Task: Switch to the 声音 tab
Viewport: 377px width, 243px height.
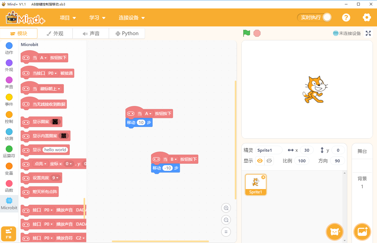Action: tap(91, 34)
